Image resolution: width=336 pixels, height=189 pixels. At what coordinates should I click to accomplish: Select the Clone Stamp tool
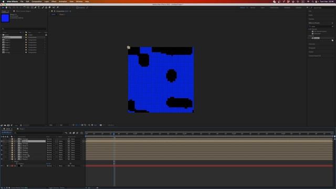click(x=46, y=7)
